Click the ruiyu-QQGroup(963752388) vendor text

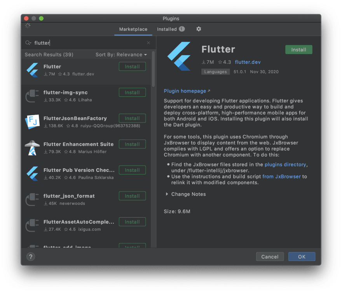click(110, 126)
